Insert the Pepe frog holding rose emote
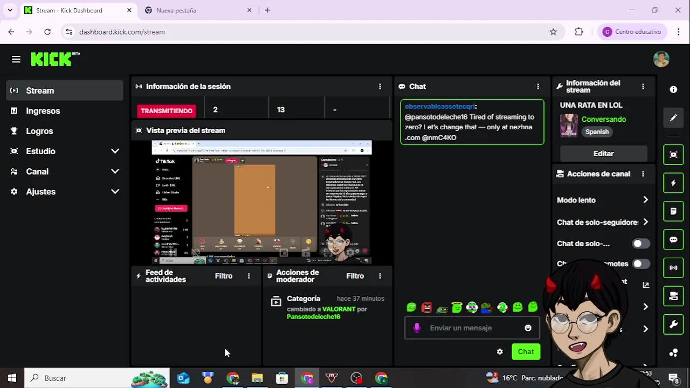Image resolution: width=690 pixels, height=388 pixels. [487, 307]
